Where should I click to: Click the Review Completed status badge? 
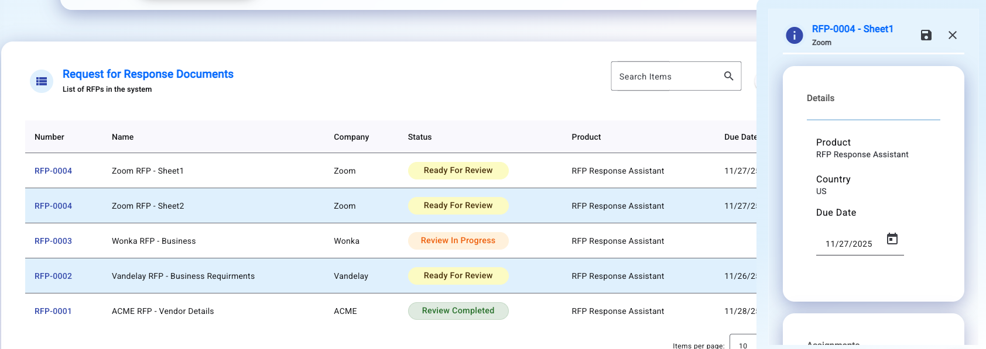pyautogui.click(x=458, y=311)
